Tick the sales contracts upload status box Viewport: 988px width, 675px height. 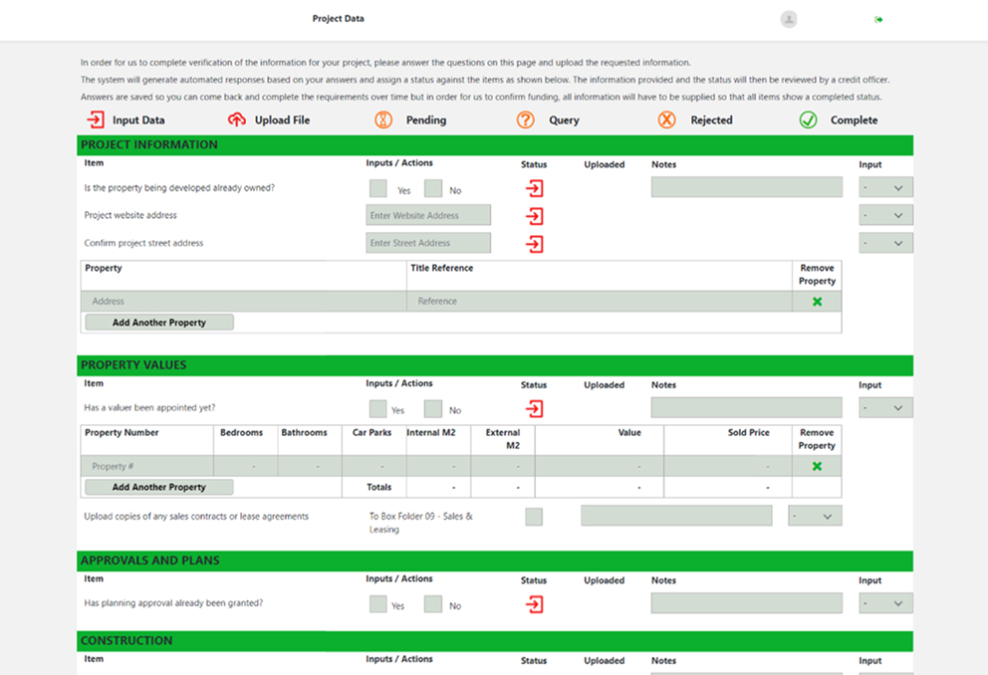pos(534,517)
